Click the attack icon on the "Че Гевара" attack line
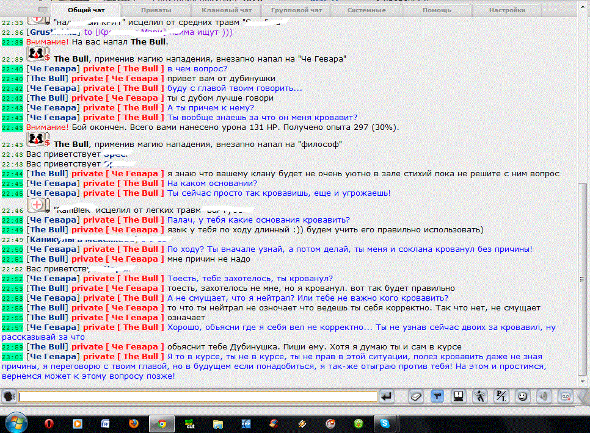The width and height of the screenshot is (590, 433). tap(38, 54)
